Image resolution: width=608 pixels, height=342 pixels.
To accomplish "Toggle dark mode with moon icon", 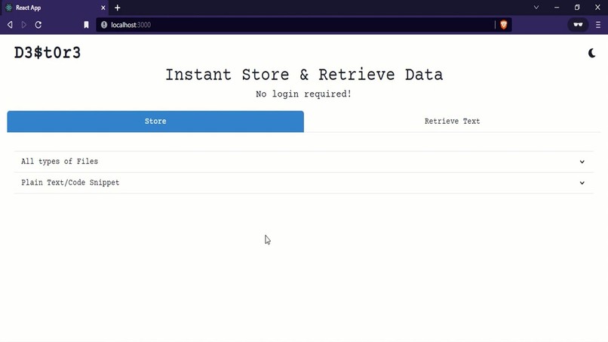I will pos(591,53).
